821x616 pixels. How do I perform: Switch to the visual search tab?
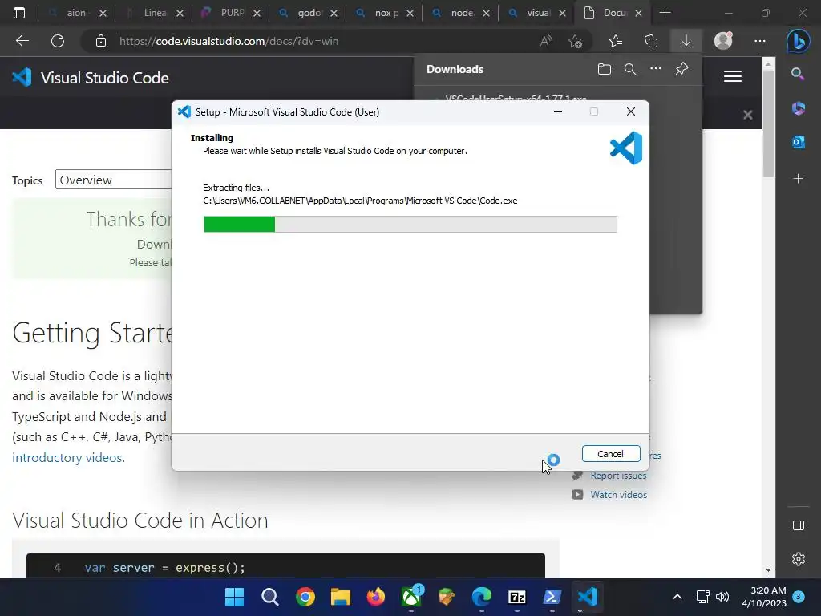pyautogui.click(x=536, y=13)
